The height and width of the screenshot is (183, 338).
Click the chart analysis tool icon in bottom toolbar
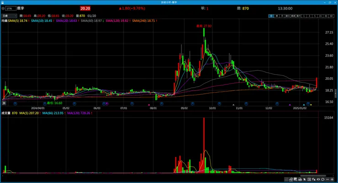point(291,179)
